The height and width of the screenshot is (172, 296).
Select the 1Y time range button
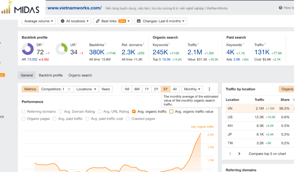coord(147,89)
